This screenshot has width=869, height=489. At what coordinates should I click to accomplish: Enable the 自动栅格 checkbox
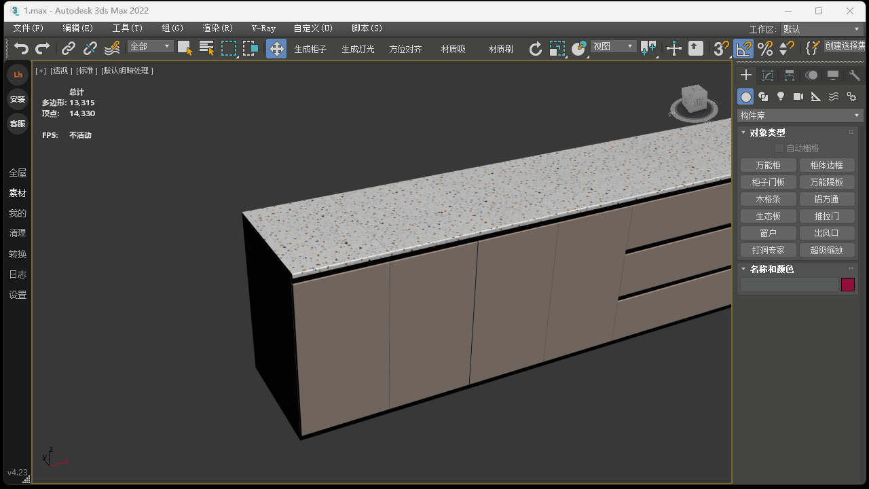(779, 148)
